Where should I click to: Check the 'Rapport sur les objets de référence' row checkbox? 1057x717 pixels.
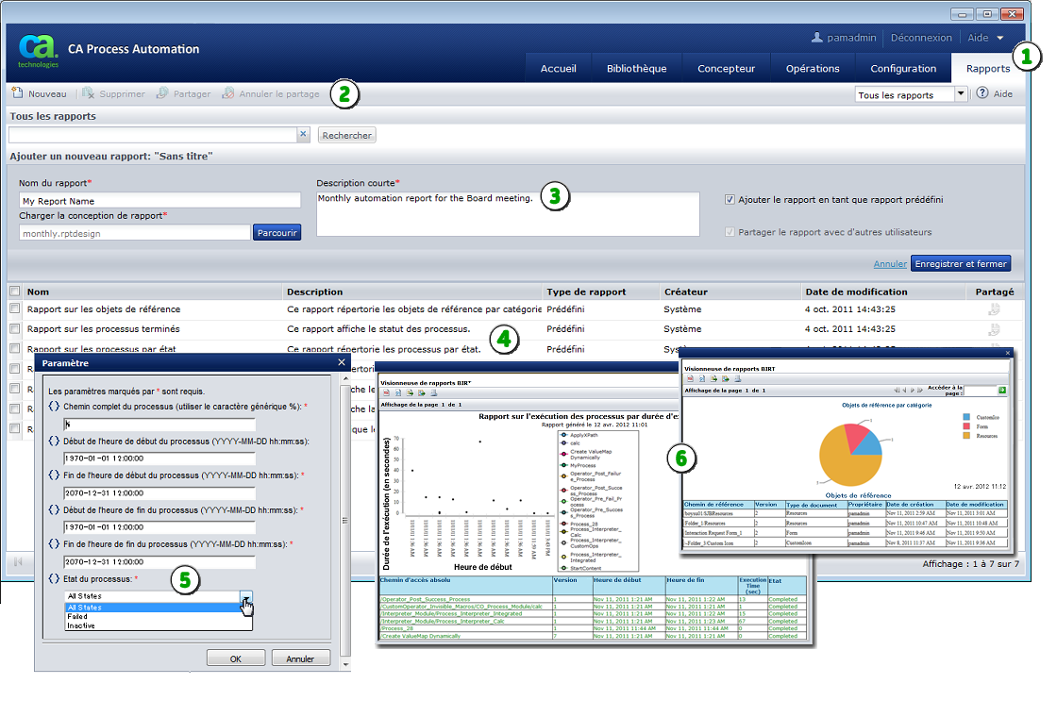[14, 308]
